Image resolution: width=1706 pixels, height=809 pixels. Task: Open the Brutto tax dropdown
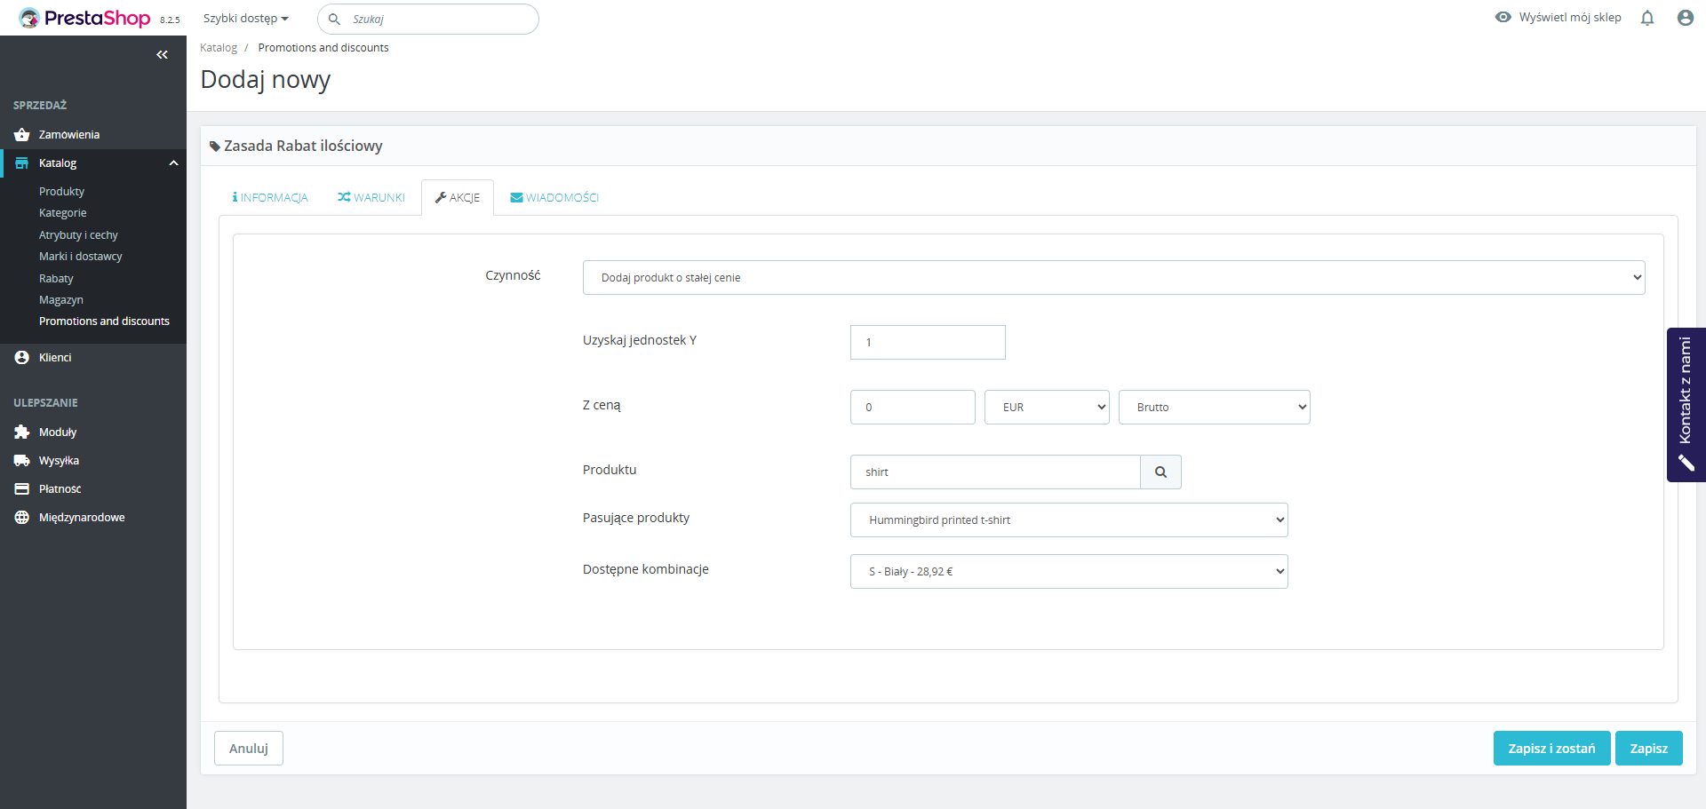coord(1214,408)
